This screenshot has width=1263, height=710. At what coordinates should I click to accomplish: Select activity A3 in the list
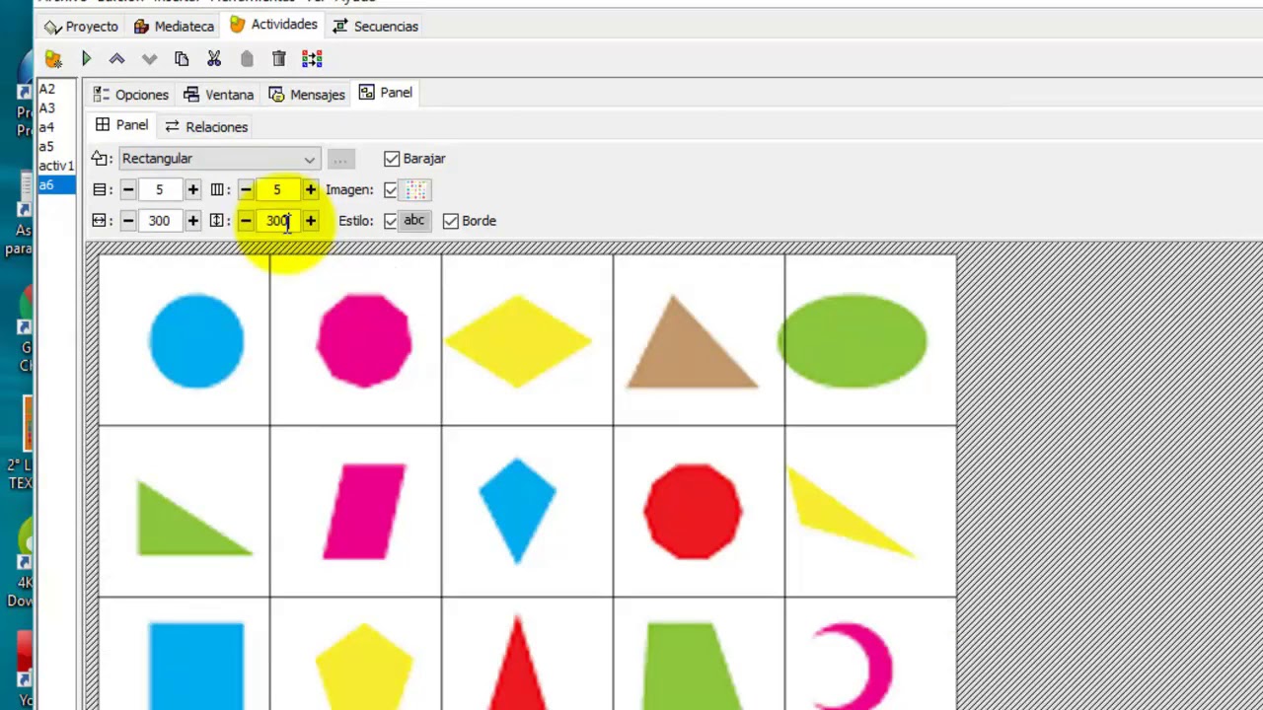(55, 108)
